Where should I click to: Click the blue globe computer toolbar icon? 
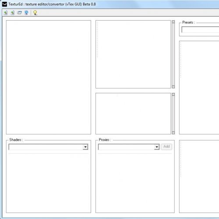(x=26, y=13)
